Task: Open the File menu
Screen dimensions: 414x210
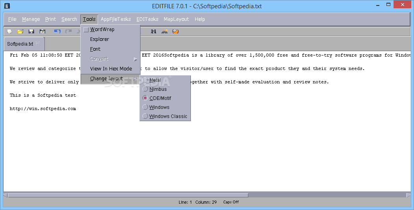Action: 12,19
